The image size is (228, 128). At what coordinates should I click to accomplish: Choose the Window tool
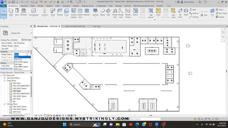24,12
